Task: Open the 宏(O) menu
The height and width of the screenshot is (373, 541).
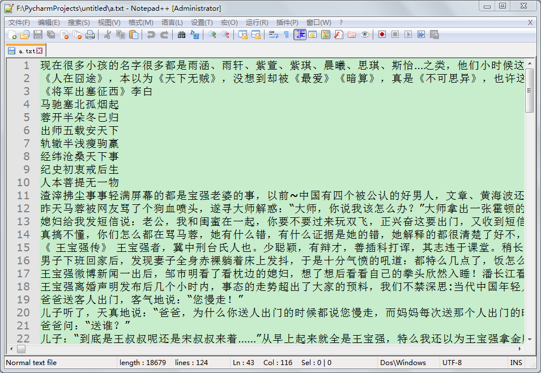Action: 229,23
